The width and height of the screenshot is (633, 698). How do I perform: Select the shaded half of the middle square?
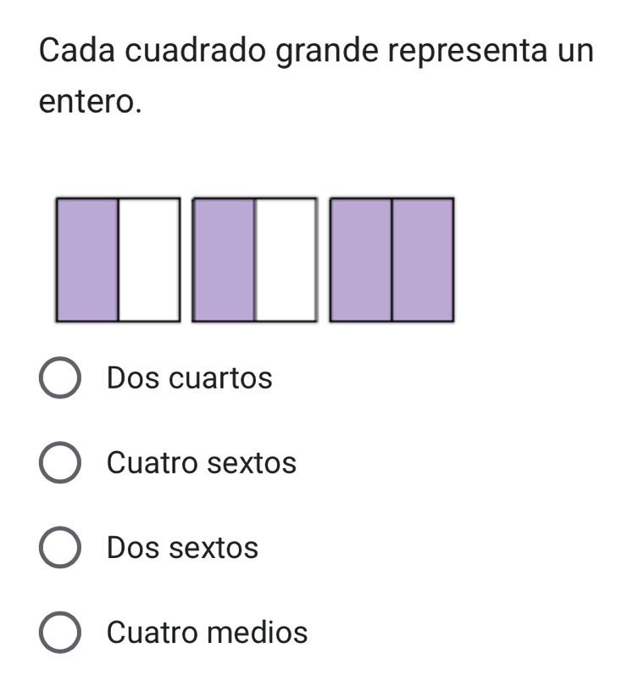click(x=225, y=260)
